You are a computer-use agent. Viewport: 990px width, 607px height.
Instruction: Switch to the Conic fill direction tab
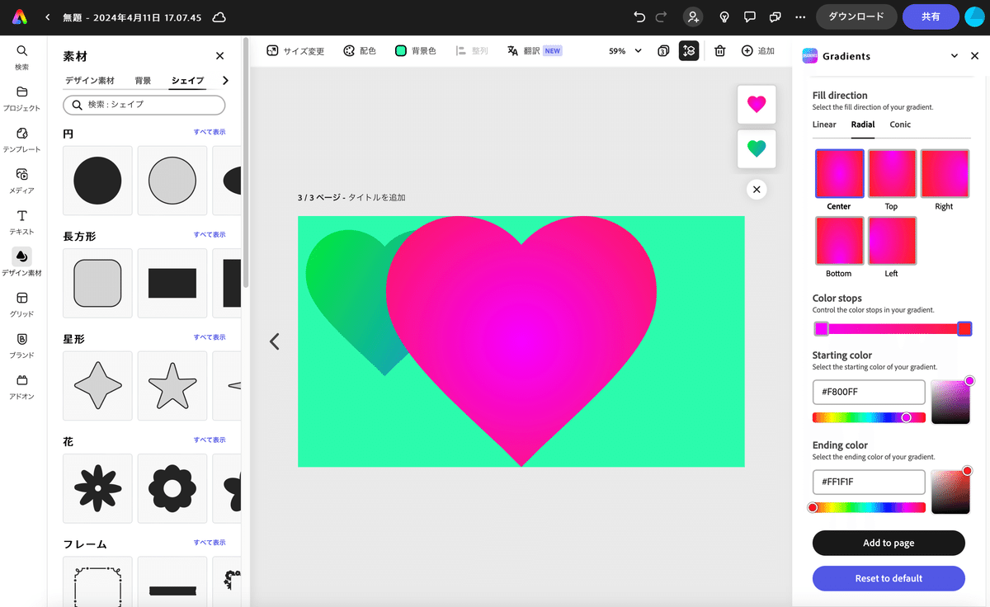tap(899, 125)
